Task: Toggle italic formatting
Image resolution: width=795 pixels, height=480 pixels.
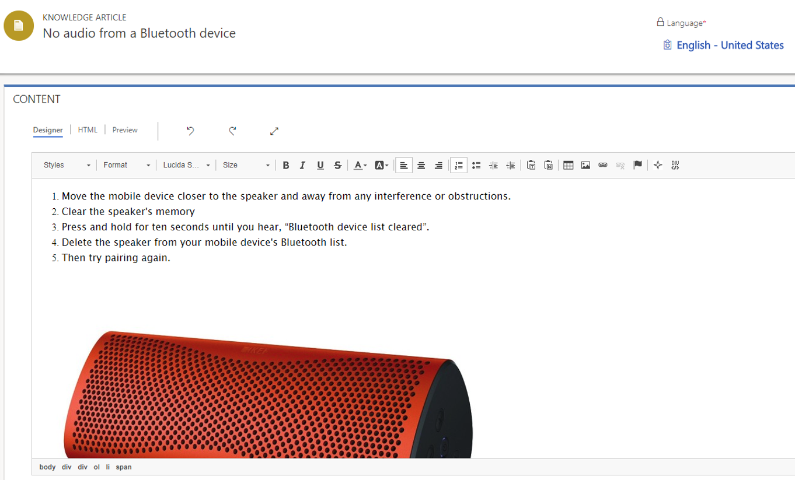Action: point(302,166)
